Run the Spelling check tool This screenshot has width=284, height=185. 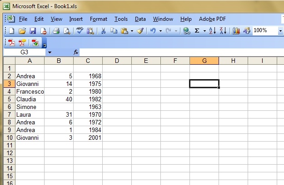tap(80, 31)
